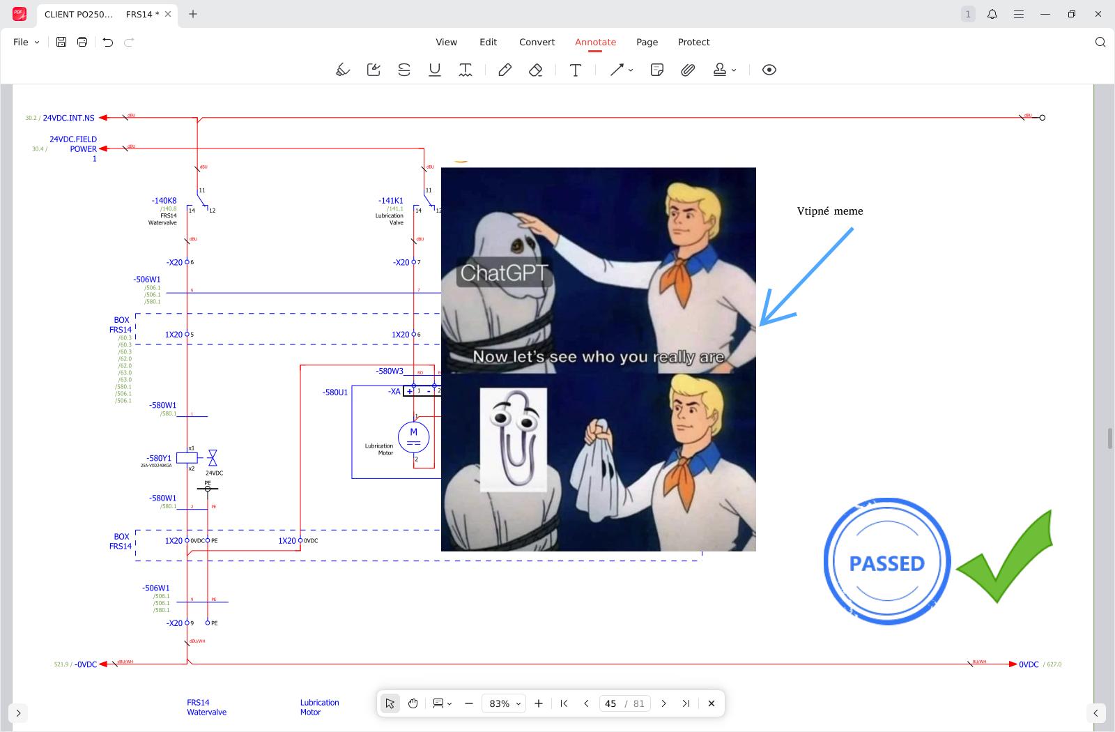Click the vertical scrollbar thumb

click(x=1109, y=439)
